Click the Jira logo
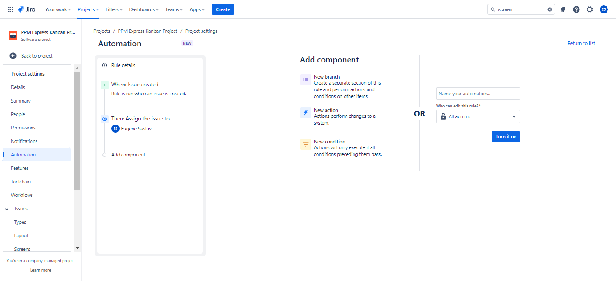 pyautogui.click(x=27, y=9)
